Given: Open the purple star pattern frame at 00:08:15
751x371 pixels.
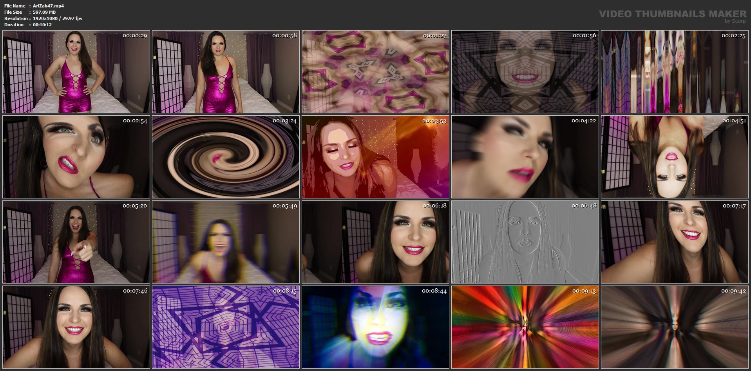Looking at the screenshot, I should (226, 327).
